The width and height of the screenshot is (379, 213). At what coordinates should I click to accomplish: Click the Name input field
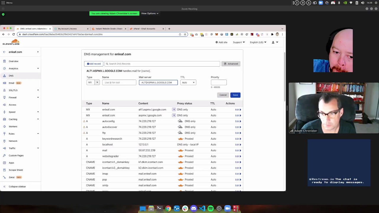pyautogui.click(x=119, y=83)
